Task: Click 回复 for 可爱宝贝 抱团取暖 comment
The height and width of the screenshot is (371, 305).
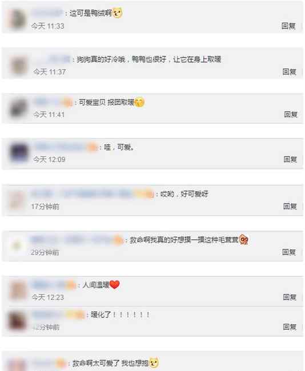Action: click(291, 115)
